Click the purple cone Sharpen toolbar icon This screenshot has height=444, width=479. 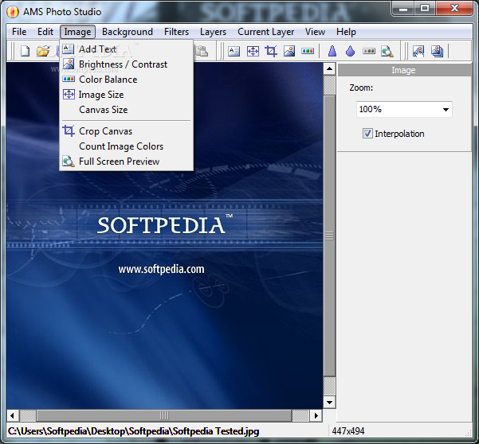coord(332,51)
